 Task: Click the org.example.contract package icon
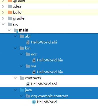click(28, 96)
